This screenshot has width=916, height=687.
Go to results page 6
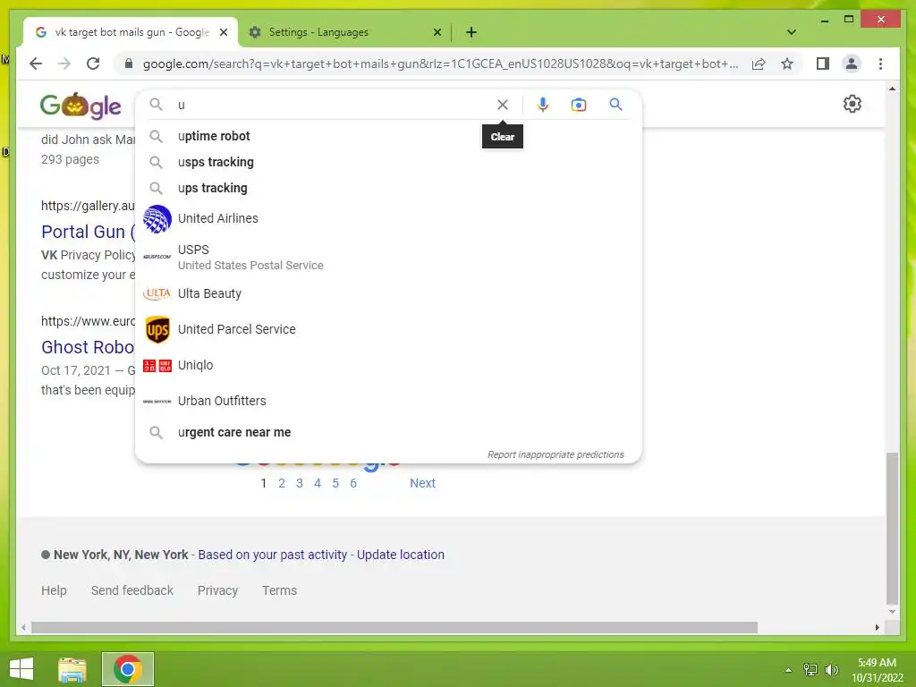[353, 483]
